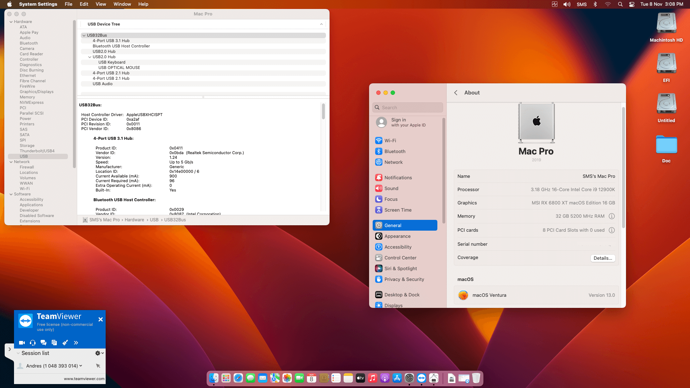Click the Coverage Details button
Image resolution: width=690 pixels, height=388 pixels.
603,258
